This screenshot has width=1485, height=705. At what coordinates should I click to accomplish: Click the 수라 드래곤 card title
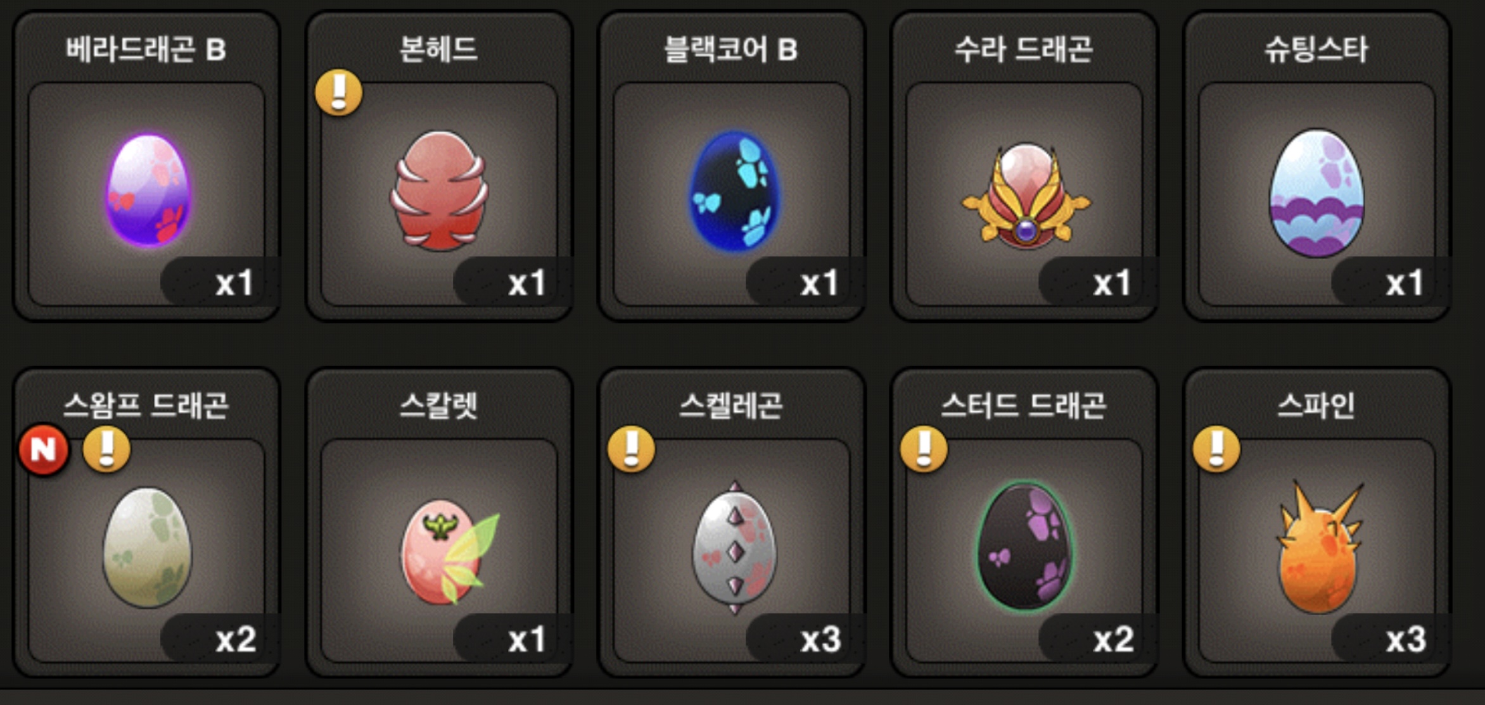click(1024, 49)
